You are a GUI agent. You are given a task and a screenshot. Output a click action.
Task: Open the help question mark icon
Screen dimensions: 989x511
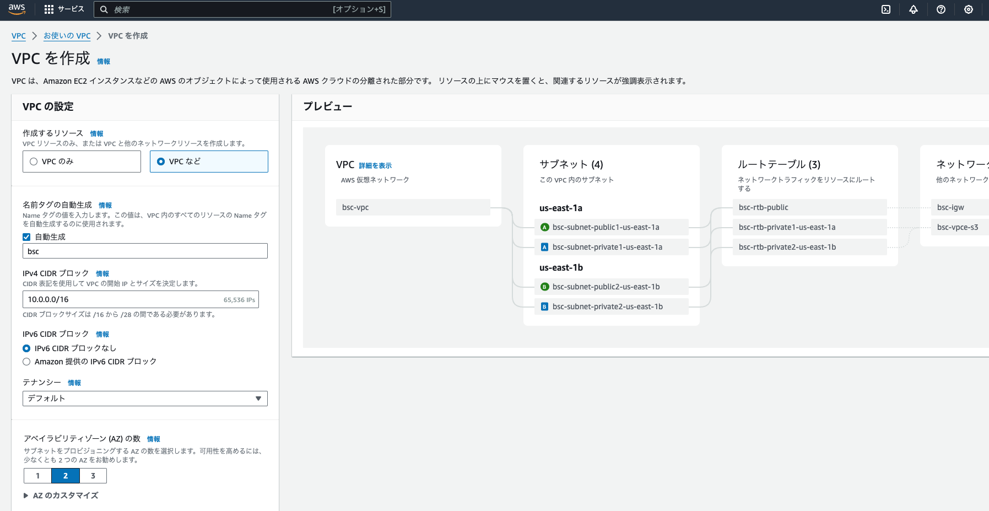pyautogui.click(x=941, y=9)
